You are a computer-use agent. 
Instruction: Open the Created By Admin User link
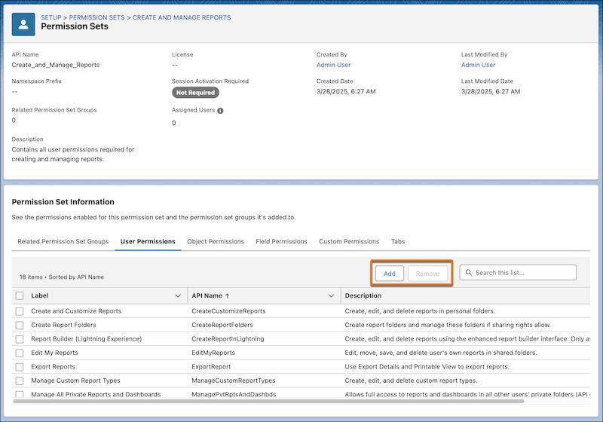tap(333, 65)
